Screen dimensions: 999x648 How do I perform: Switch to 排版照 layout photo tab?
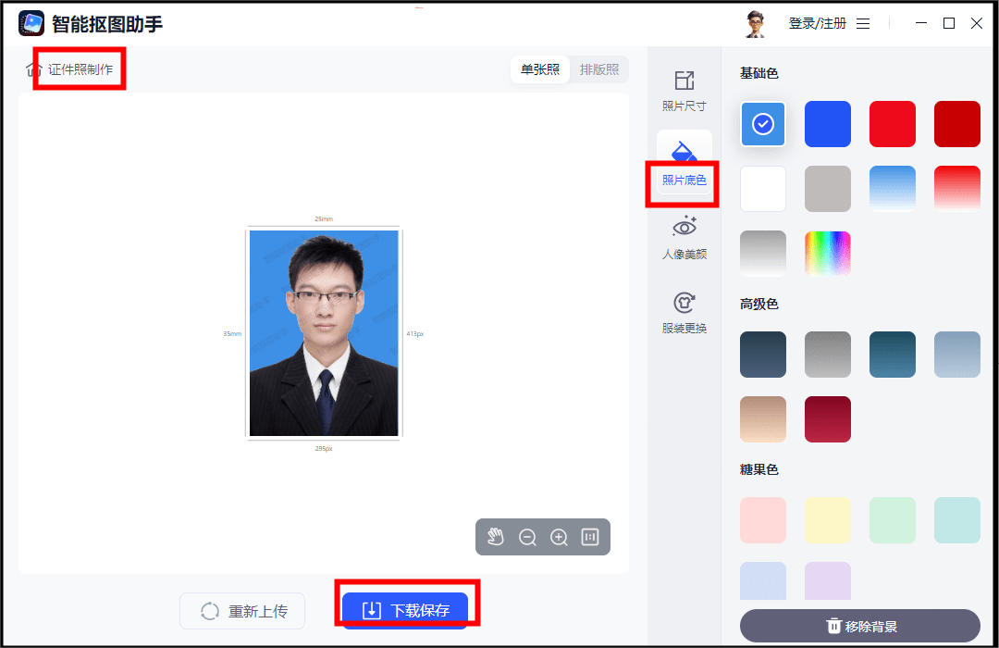coord(598,69)
